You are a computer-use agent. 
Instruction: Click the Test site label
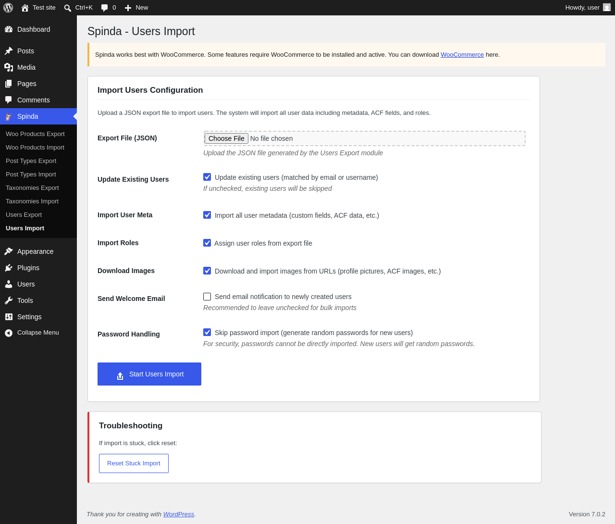(44, 8)
